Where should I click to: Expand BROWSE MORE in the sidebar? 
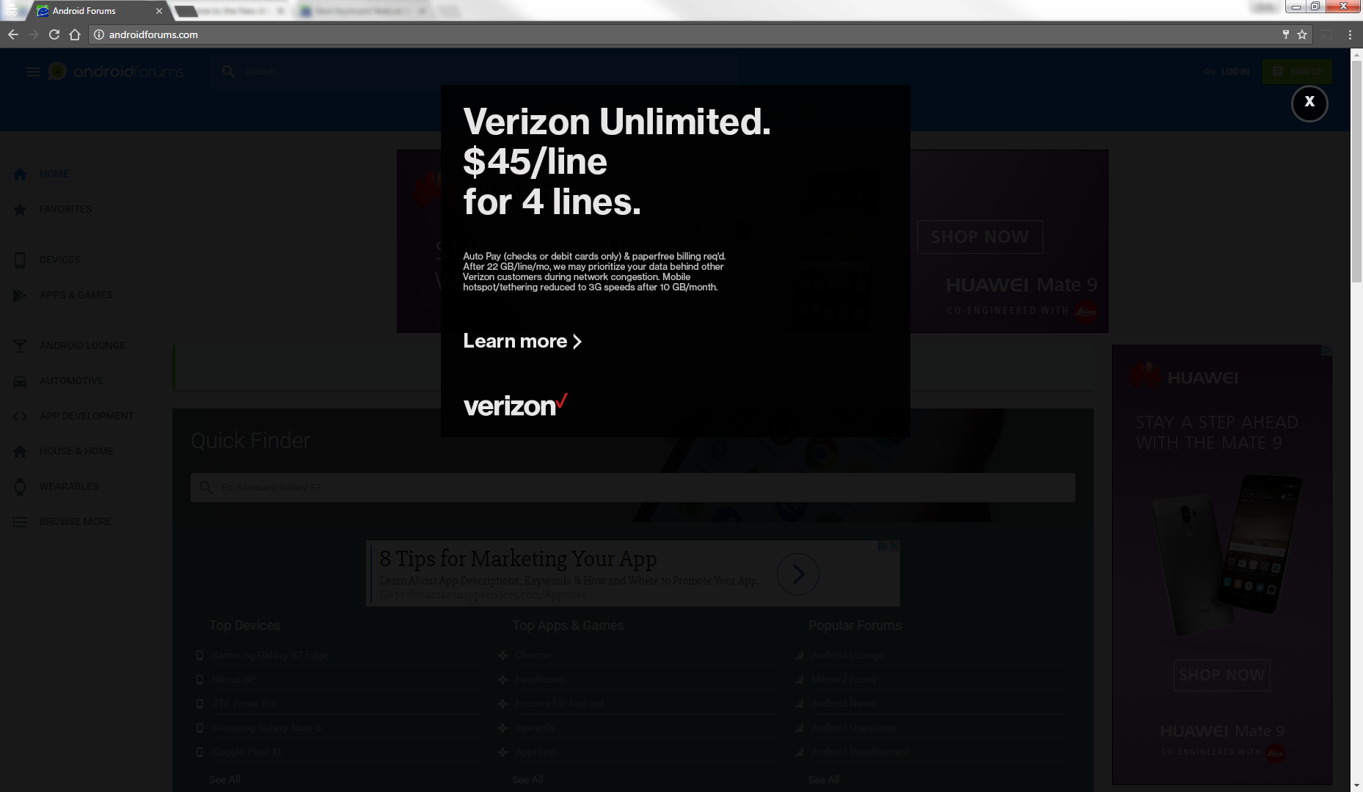(75, 521)
